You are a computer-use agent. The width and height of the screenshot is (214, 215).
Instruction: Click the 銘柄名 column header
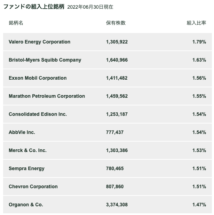(x=16, y=23)
